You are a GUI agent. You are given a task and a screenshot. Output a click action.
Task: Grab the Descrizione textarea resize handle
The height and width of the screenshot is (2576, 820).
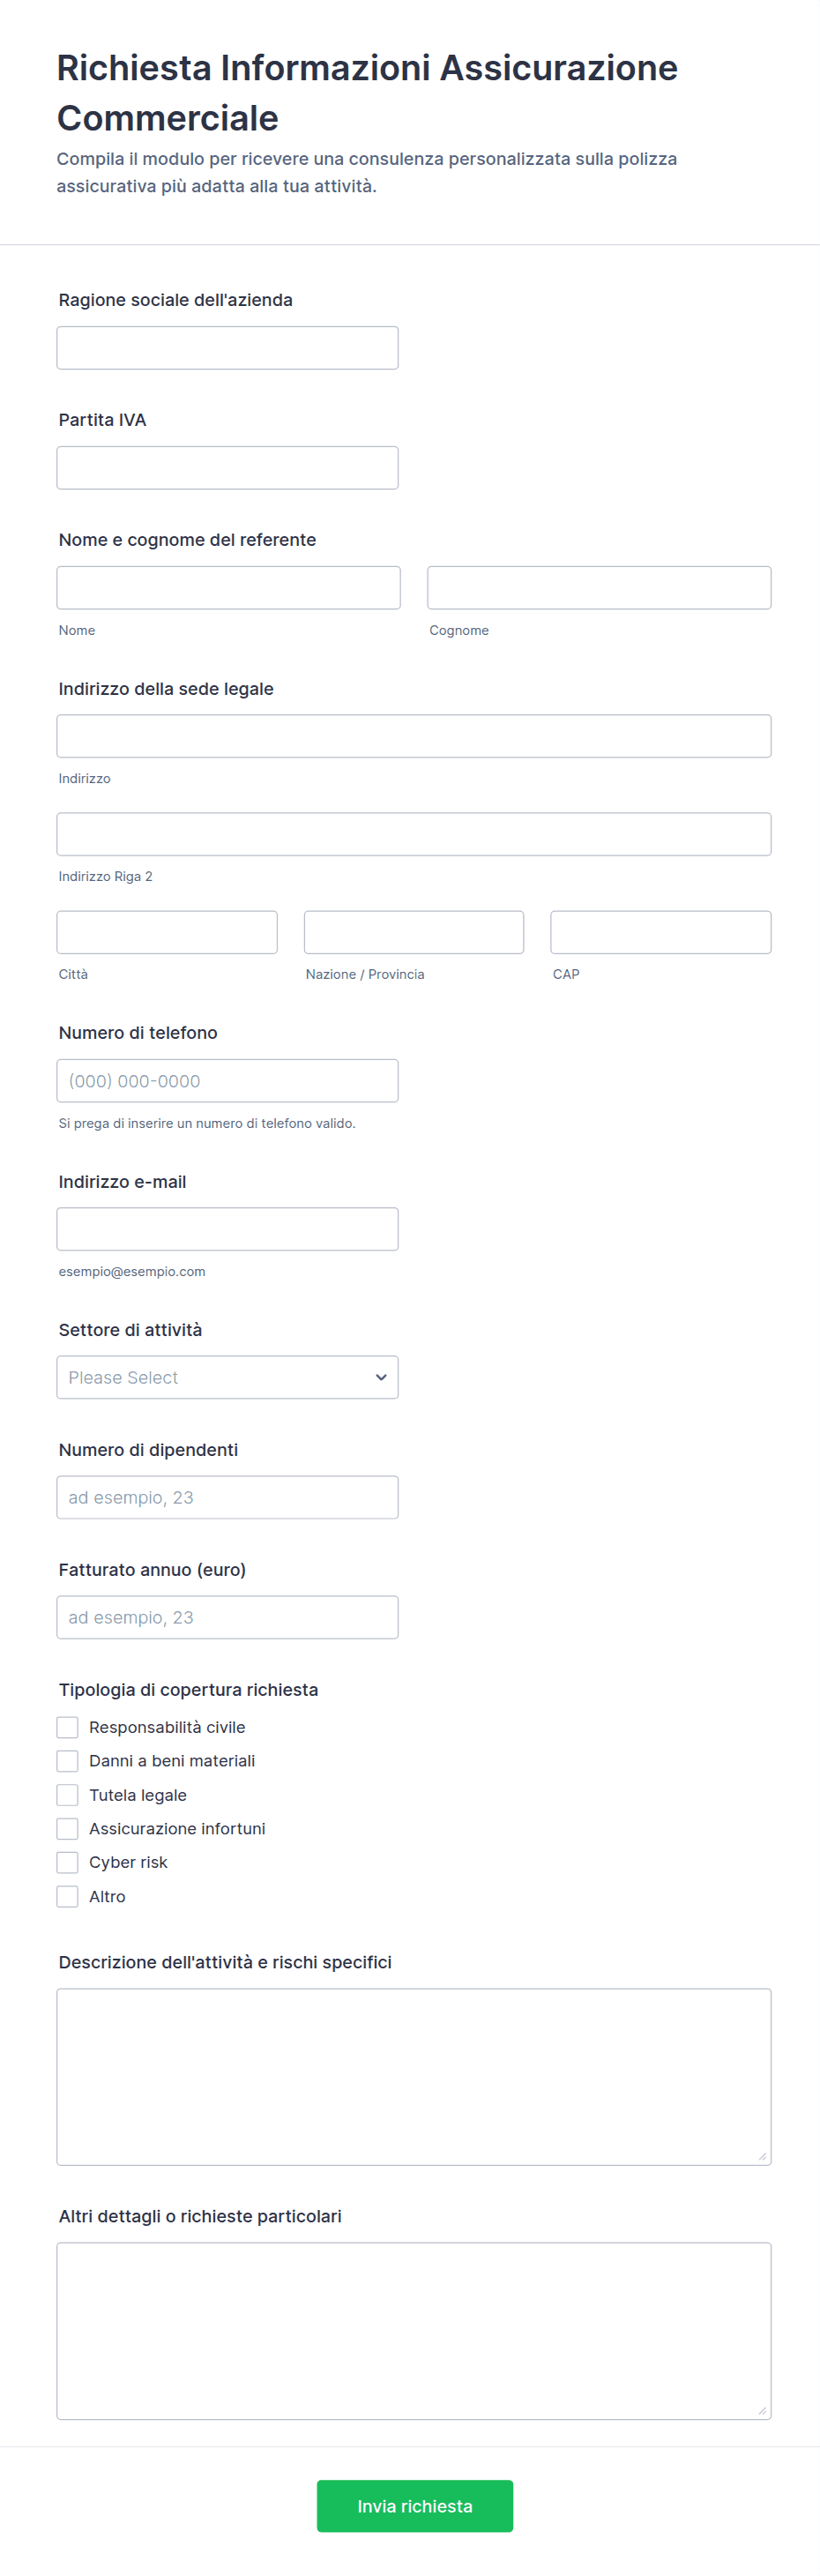click(x=762, y=2157)
